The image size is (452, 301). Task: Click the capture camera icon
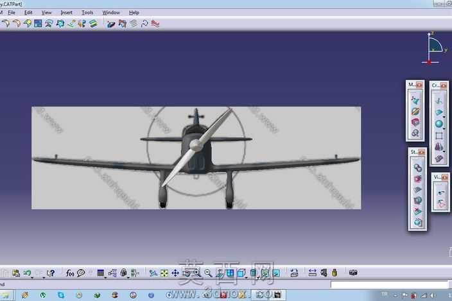(353, 273)
